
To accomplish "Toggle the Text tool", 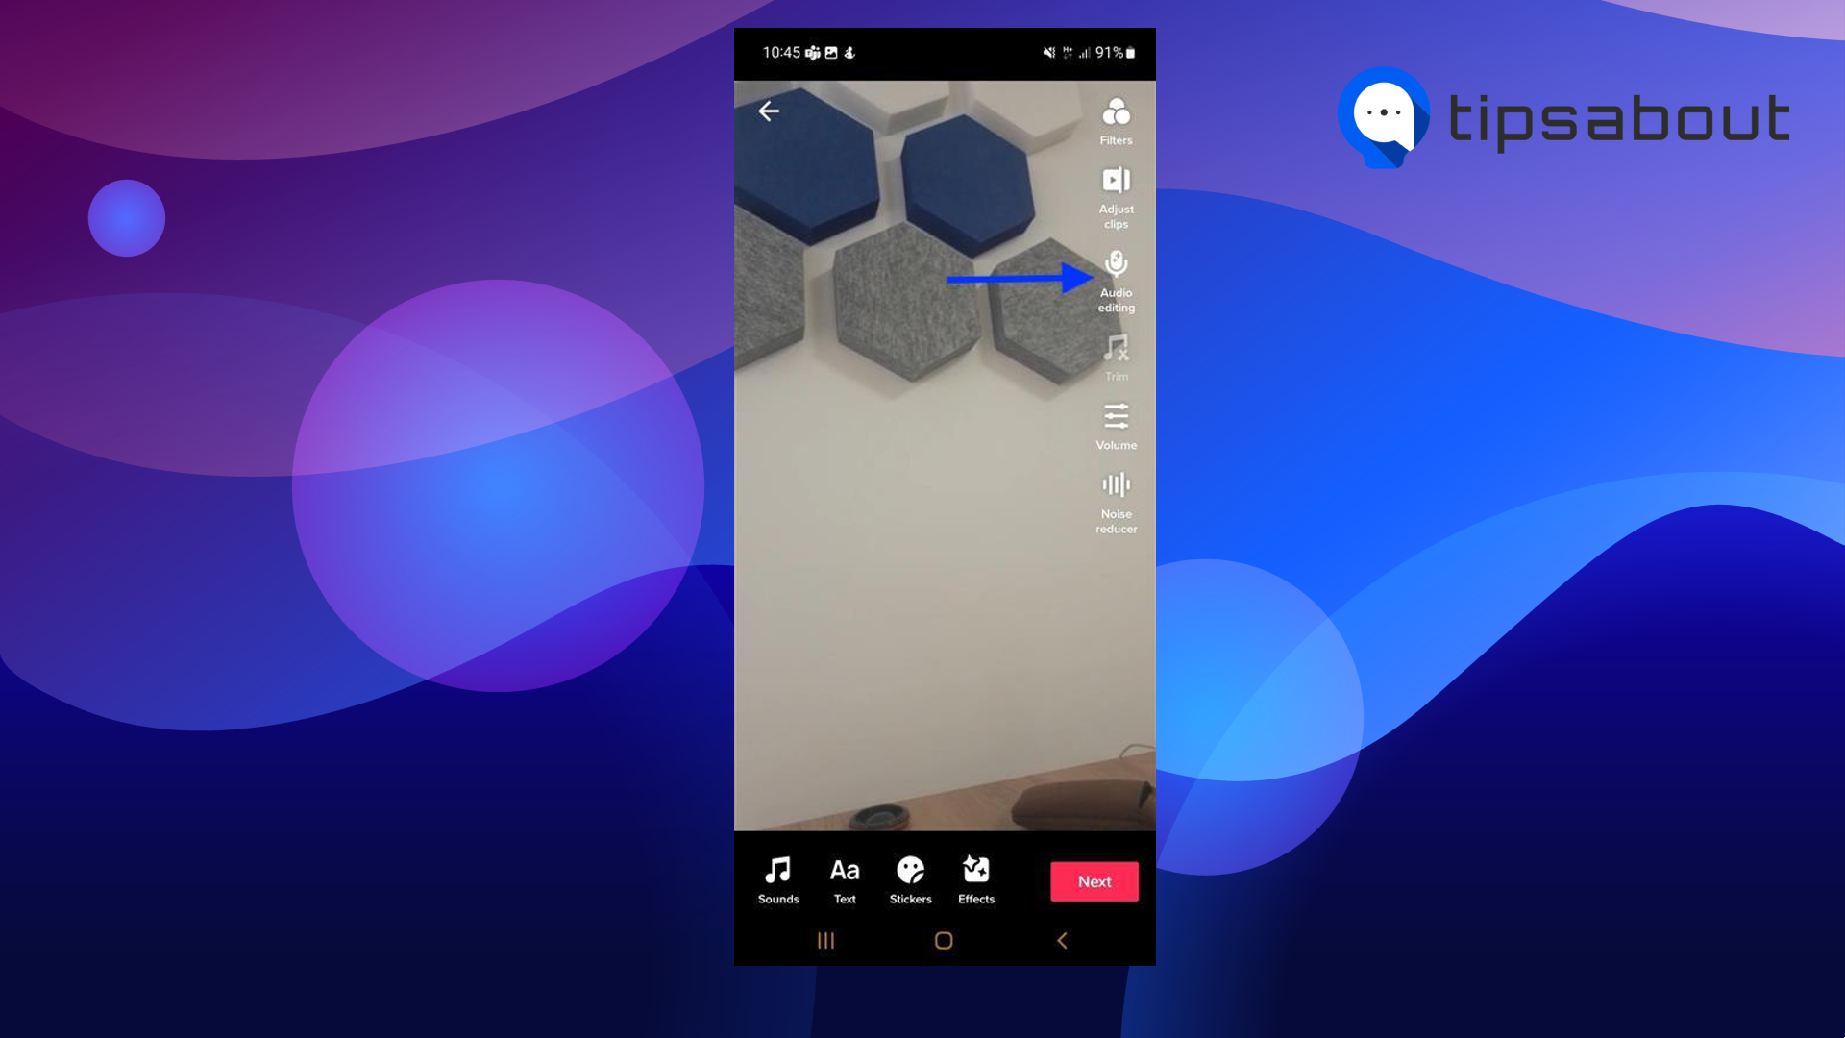I will coord(844,878).
